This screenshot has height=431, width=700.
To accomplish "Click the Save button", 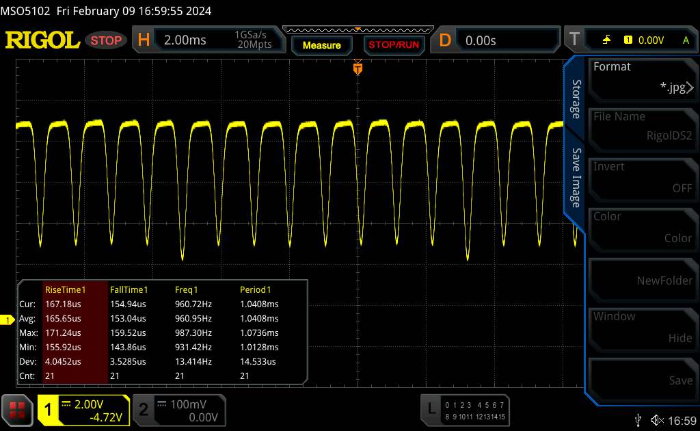I will pyautogui.click(x=643, y=380).
